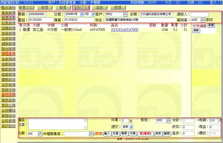Click the lookup icon beside 分廠 001
The image size is (223, 143).
40,134
